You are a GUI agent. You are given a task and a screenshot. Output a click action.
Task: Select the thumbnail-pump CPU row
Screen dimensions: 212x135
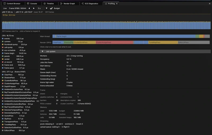(x=15, y=45)
